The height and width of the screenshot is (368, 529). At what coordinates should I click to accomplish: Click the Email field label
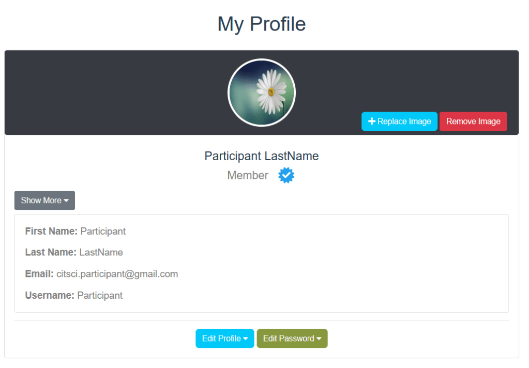click(39, 274)
